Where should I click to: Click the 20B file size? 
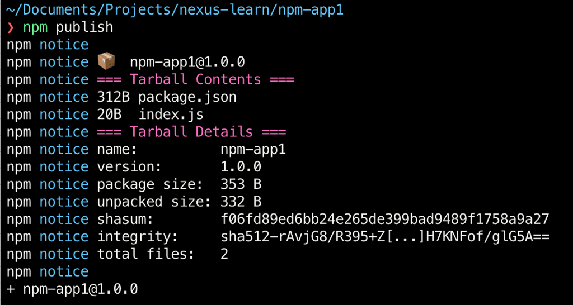pos(109,115)
